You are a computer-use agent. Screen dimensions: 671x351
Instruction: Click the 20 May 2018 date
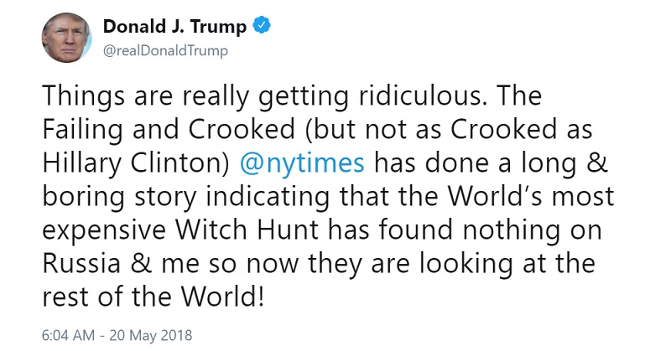(151, 335)
